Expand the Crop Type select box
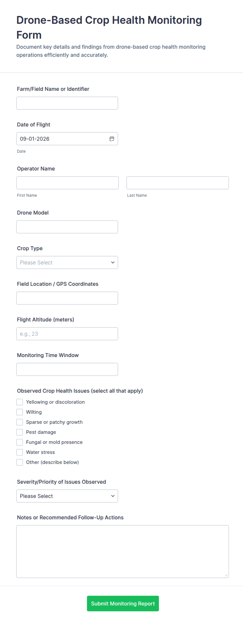The width and height of the screenshot is (243, 624). pos(67,263)
